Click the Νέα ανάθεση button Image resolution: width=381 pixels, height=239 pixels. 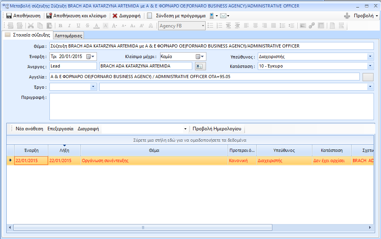29,129
